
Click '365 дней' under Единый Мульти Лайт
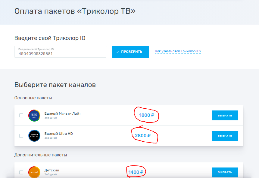pos(51,118)
